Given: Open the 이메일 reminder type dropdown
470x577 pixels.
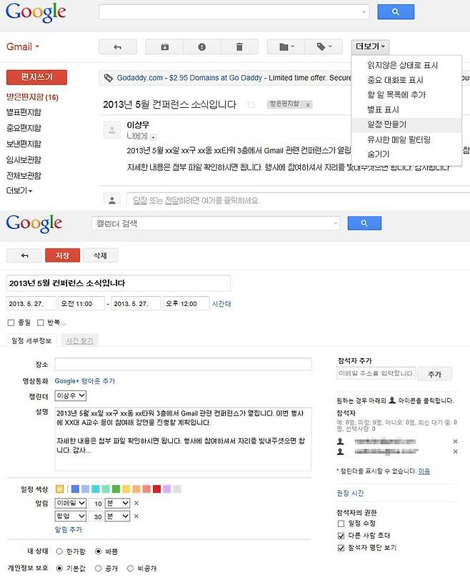Looking at the screenshot, I should (71, 503).
